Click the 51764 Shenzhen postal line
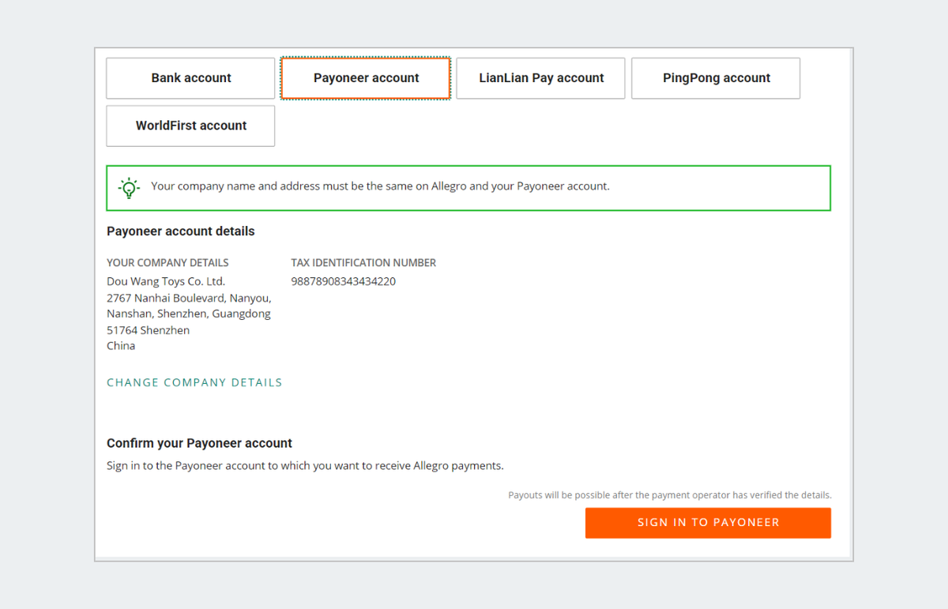Viewport: 948px width, 609px height. click(148, 330)
